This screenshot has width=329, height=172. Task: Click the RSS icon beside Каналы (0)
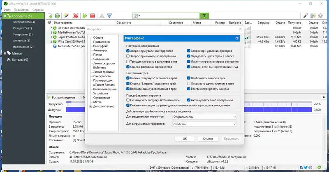click(x=9, y=60)
